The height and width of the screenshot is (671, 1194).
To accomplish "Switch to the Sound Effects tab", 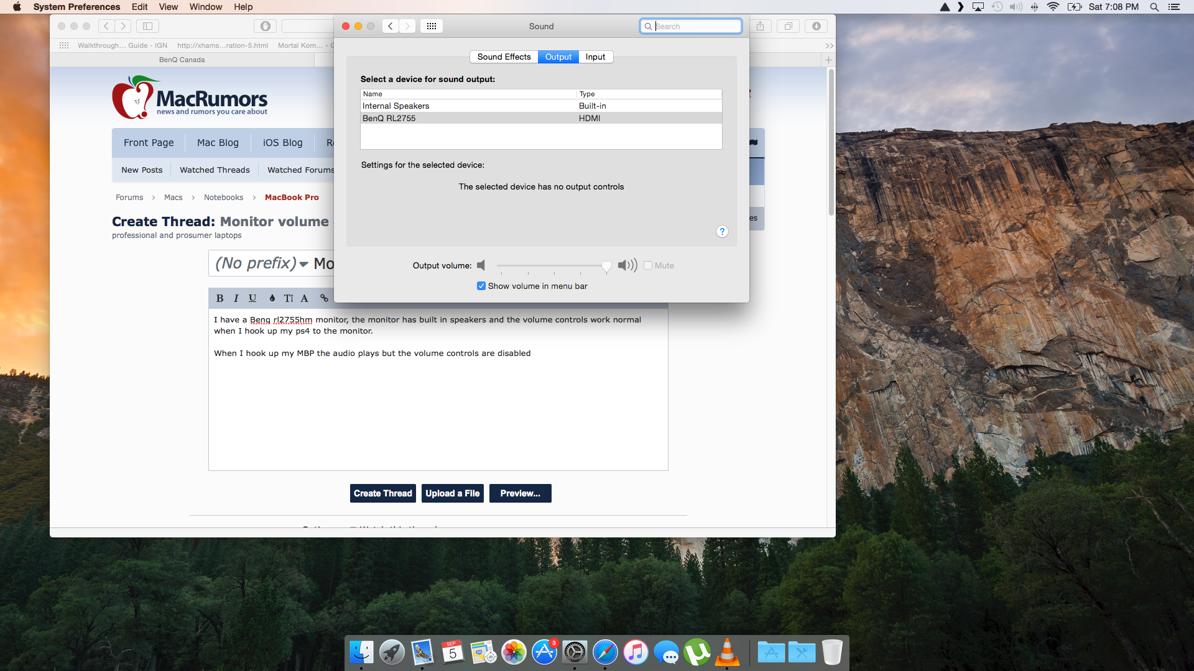I will (504, 57).
